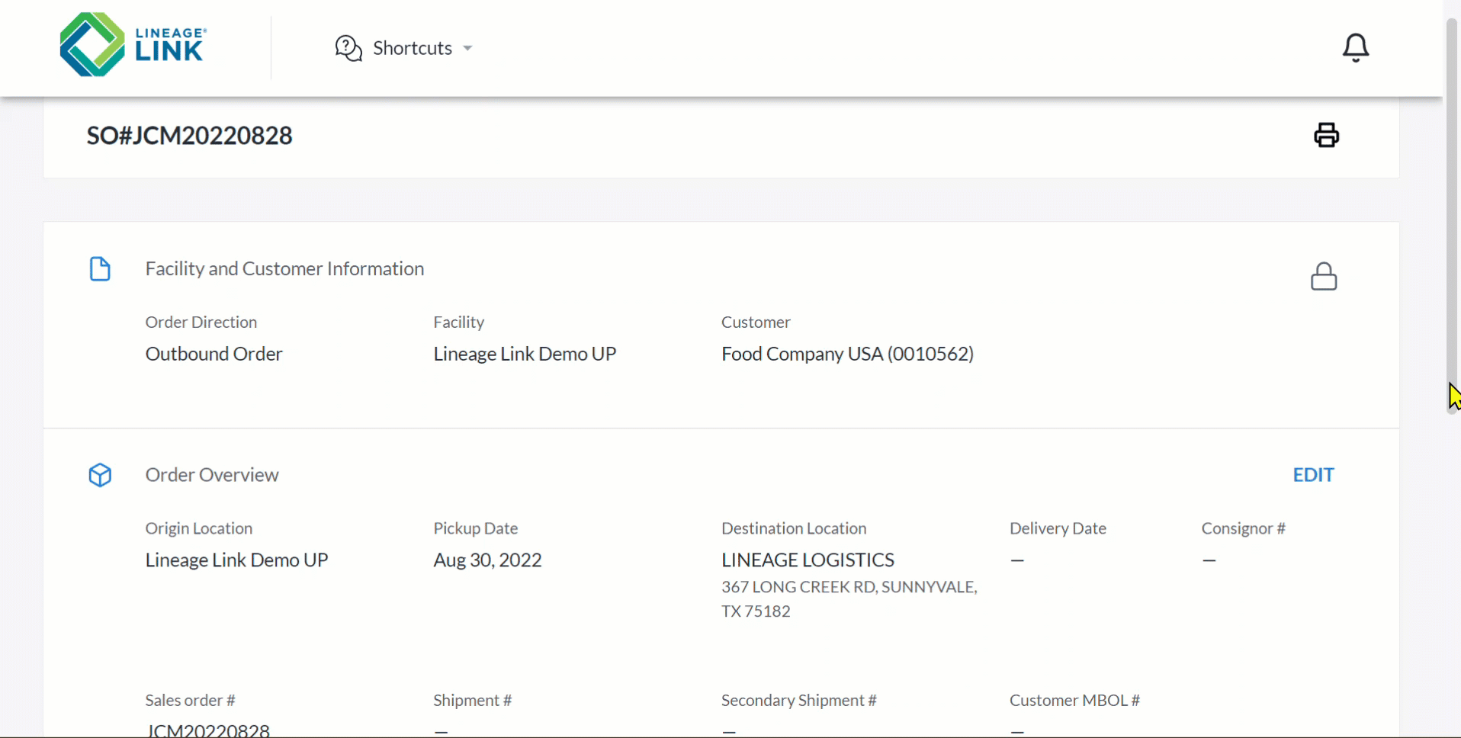Print the order using printer icon
The image size is (1461, 738).
click(x=1326, y=135)
